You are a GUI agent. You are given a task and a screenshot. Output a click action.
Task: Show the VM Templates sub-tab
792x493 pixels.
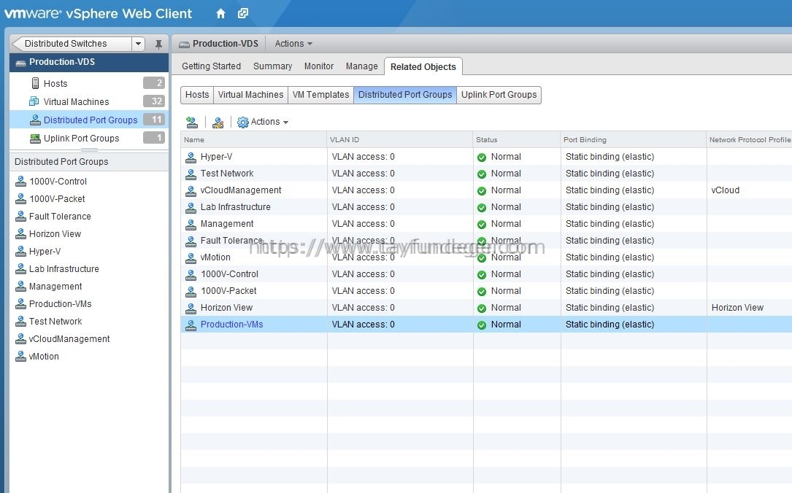coord(320,95)
